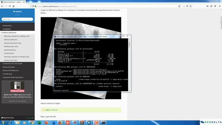The height and width of the screenshot is (125, 222).
Task: Click the YOUR AD HERE advertisement image
Action: click(17, 87)
